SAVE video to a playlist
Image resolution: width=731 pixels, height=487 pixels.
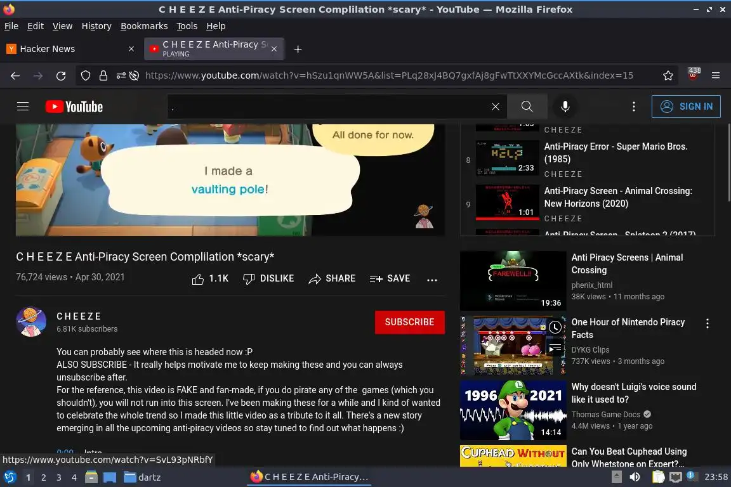tap(390, 278)
